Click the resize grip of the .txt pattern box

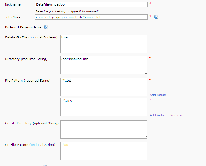(x=146, y=94)
